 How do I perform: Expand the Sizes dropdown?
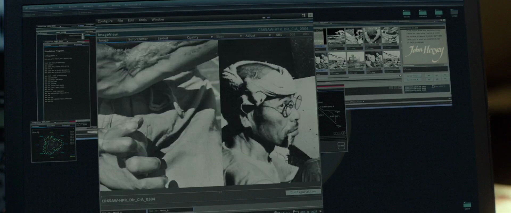pos(229,36)
